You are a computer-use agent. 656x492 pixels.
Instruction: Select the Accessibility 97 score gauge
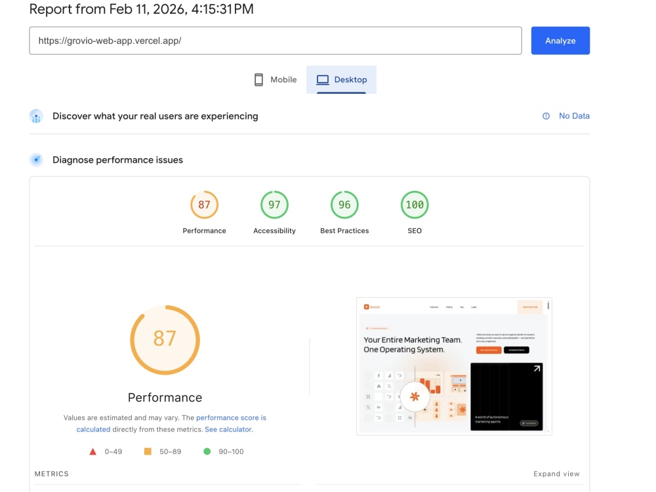(274, 205)
